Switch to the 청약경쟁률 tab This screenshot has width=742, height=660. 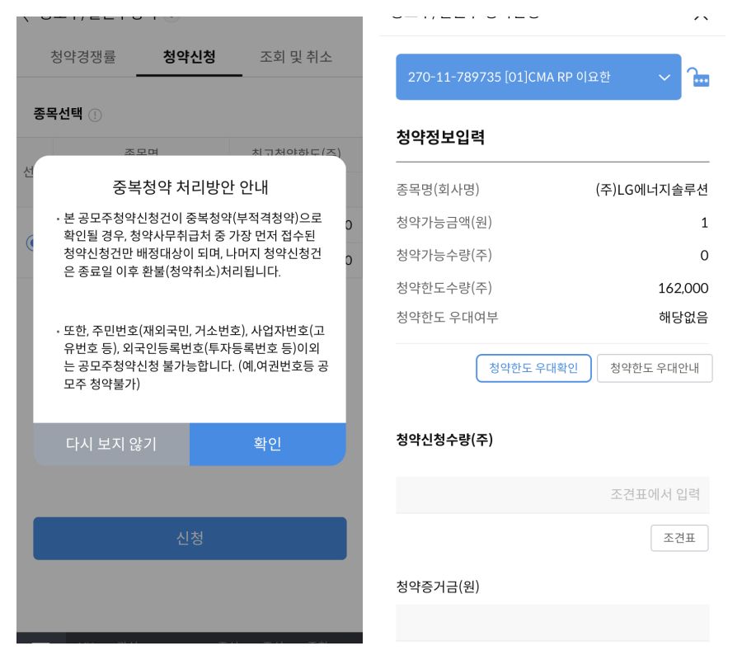click(x=82, y=57)
